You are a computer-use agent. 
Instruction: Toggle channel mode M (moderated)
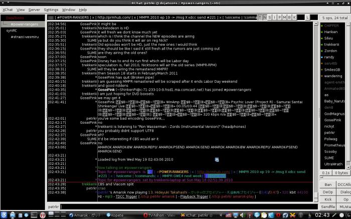coord(284,18)
